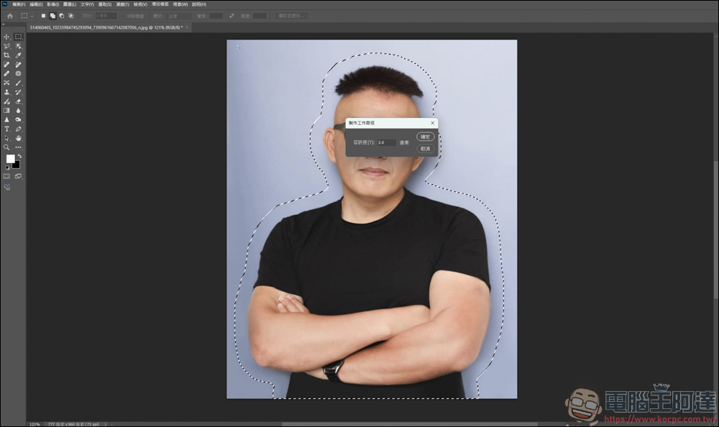Select the Crop tool

6,55
